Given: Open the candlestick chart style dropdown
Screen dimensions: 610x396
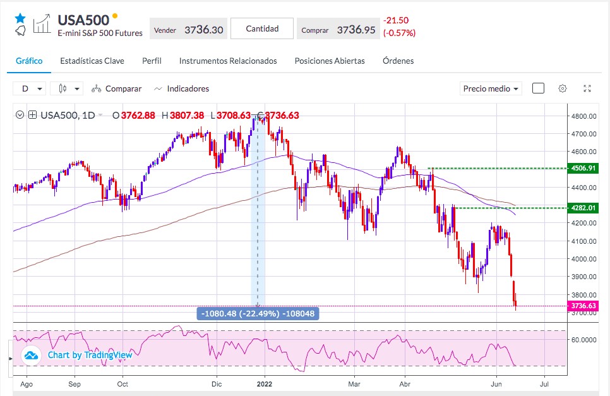Looking at the screenshot, I should [x=66, y=88].
